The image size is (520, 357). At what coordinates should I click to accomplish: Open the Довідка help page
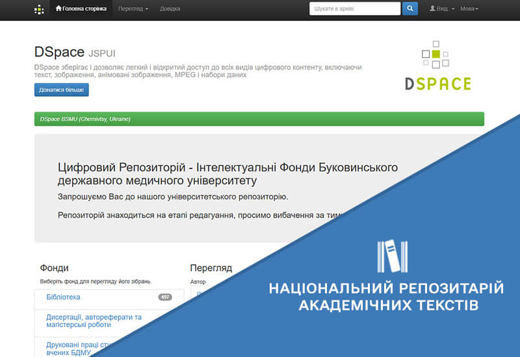[170, 8]
